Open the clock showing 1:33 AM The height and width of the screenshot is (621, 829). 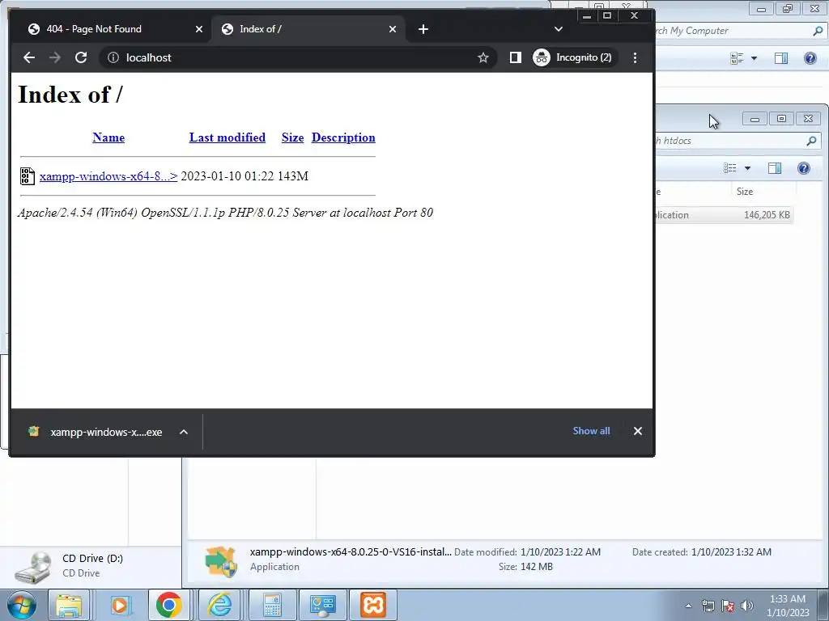pos(788,606)
